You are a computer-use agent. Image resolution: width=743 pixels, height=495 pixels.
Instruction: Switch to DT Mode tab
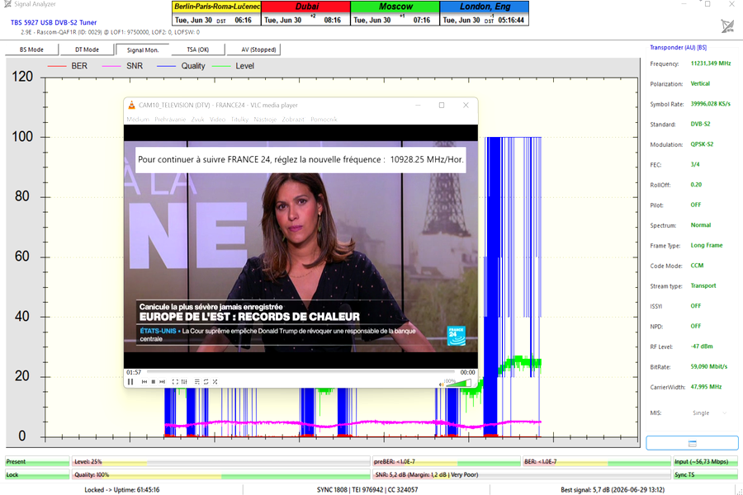click(87, 49)
